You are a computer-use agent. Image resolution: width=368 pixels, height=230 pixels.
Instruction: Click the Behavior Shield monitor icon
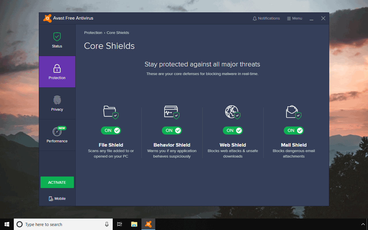click(172, 112)
